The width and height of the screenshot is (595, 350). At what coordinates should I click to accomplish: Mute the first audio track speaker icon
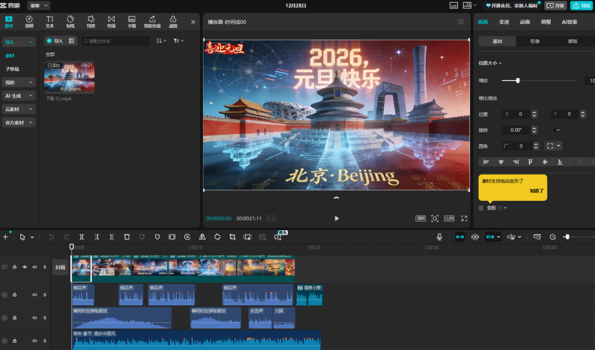pyautogui.click(x=34, y=294)
